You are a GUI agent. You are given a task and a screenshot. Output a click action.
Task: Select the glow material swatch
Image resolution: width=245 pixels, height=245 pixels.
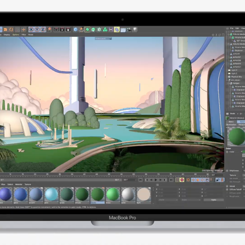pos(51,195)
